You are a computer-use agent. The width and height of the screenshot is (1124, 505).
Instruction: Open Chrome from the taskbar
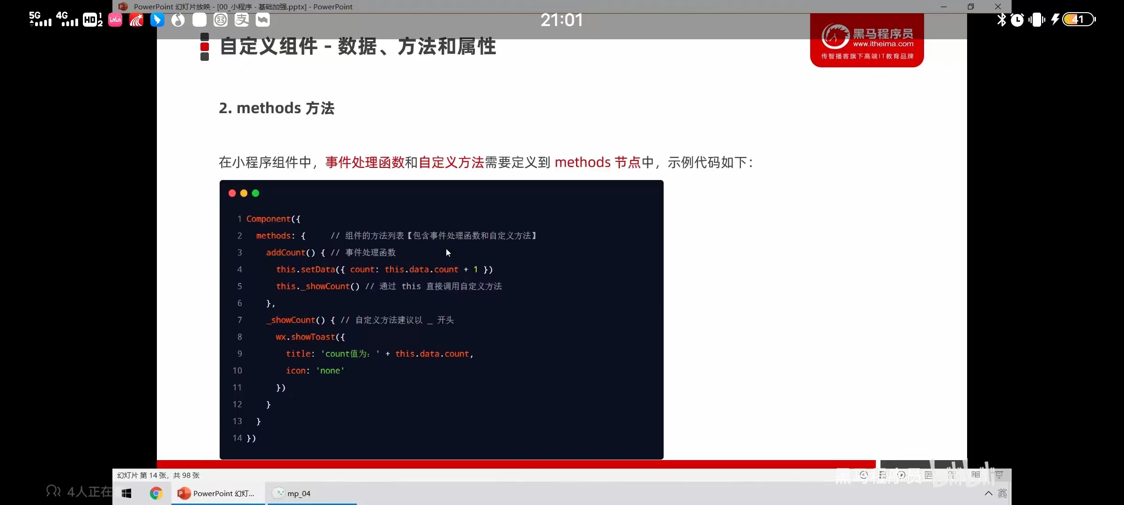click(x=156, y=493)
